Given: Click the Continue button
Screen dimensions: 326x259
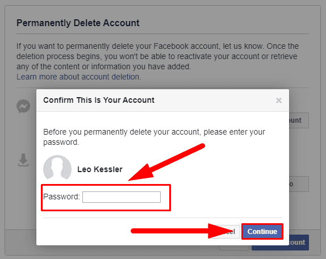Looking at the screenshot, I should click(x=262, y=231).
